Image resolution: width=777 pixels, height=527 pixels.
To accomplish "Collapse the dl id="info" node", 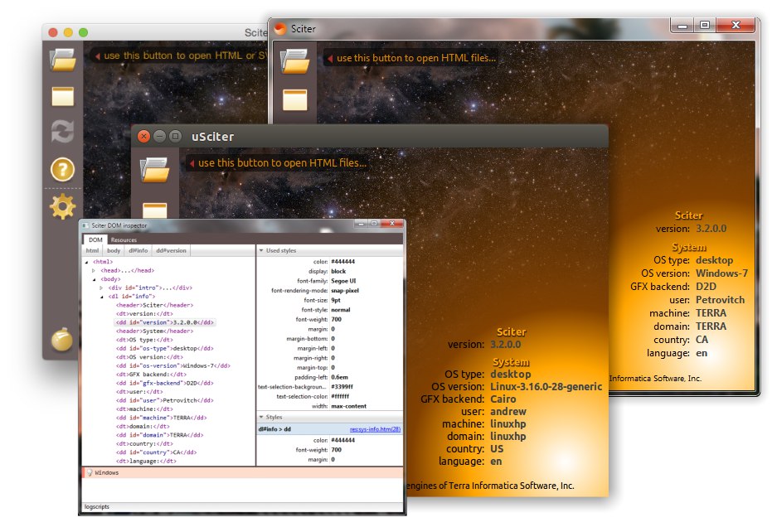I will click(102, 297).
